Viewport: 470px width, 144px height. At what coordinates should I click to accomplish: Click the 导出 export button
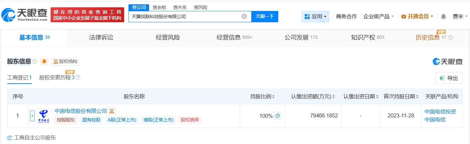pyautogui.click(x=449, y=78)
